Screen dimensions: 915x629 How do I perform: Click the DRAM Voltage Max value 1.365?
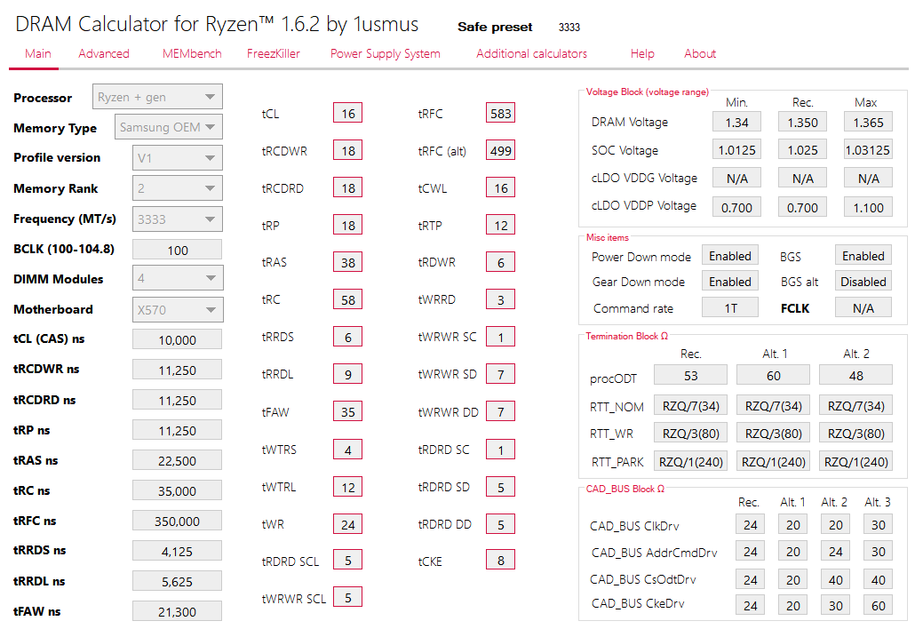click(x=868, y=122)
